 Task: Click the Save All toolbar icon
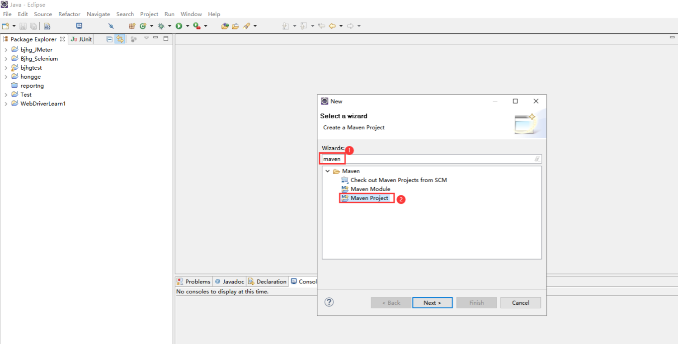click(33, 26)
